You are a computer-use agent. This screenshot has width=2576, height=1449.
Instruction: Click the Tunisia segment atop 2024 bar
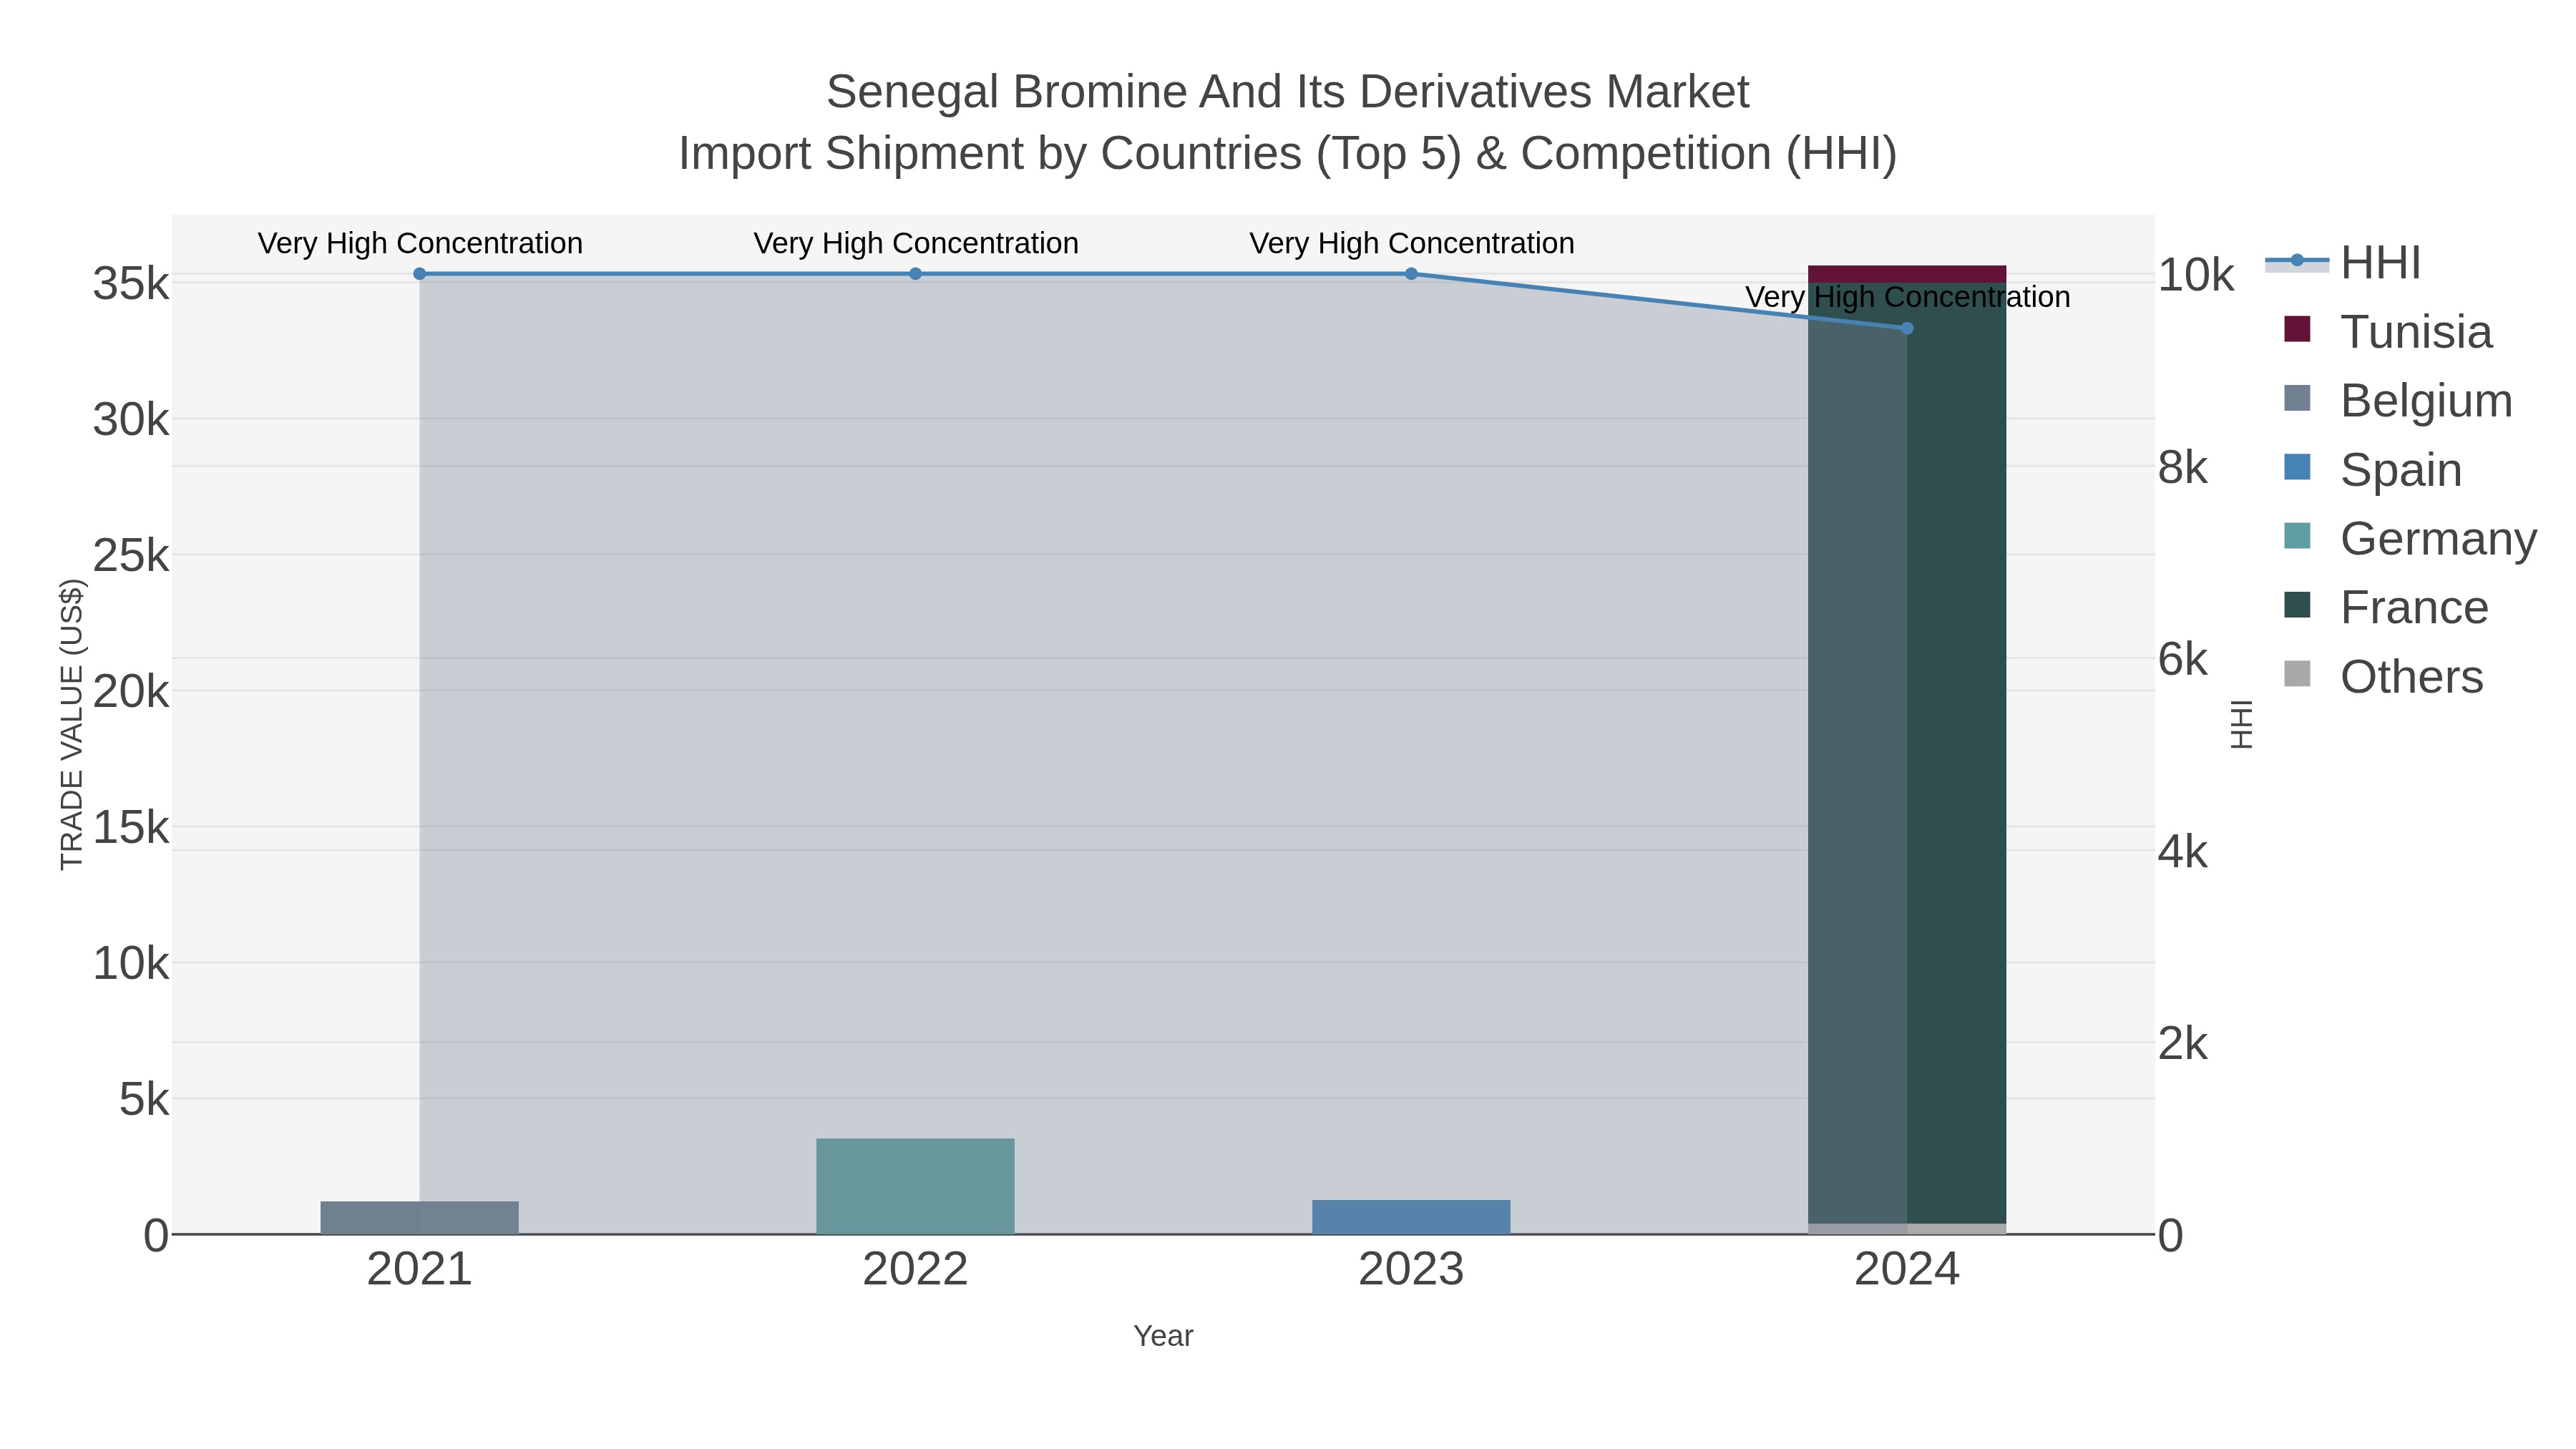1907,274
